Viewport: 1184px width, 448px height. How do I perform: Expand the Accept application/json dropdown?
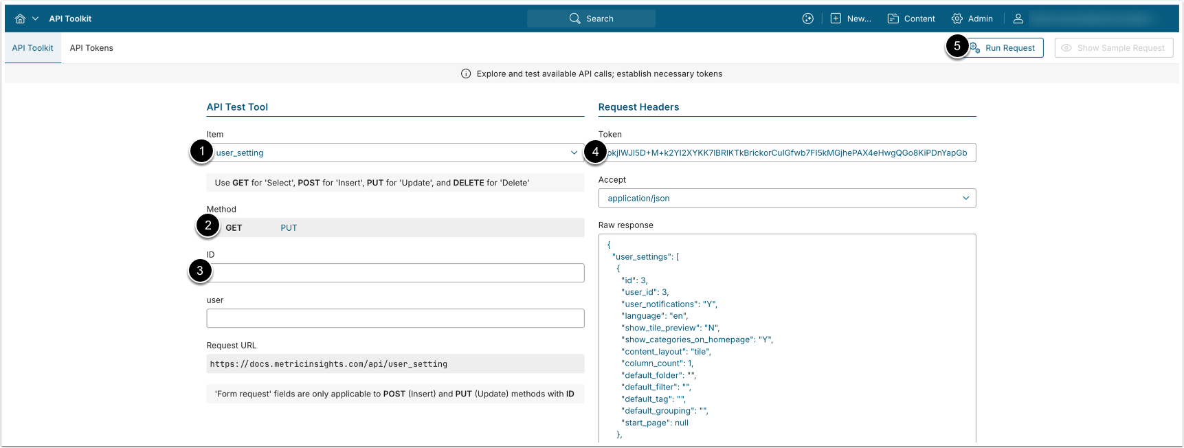pos(787,198)
